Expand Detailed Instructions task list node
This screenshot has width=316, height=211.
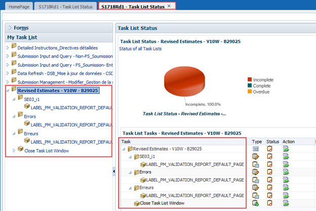pos(7,48)
